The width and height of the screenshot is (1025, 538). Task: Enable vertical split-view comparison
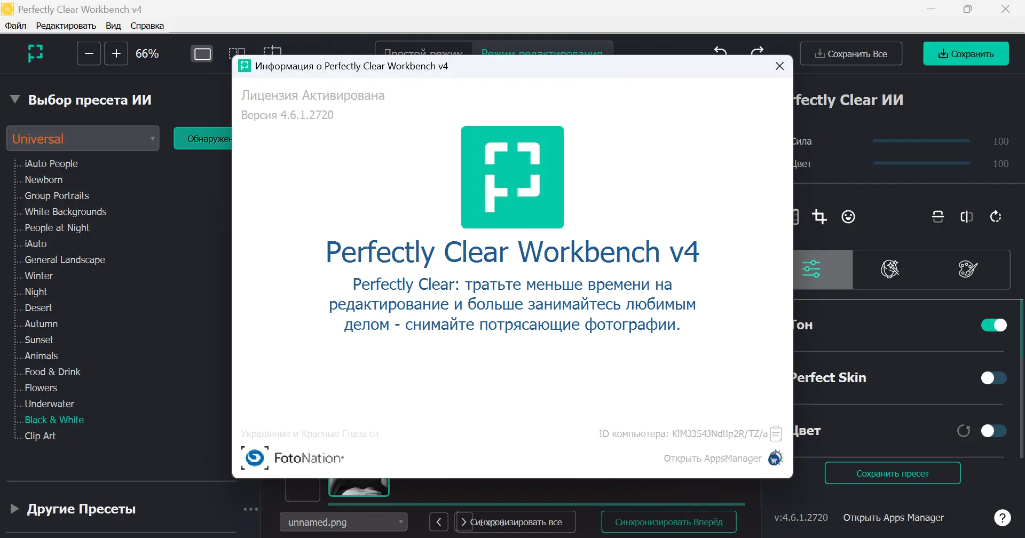point(967,216)
